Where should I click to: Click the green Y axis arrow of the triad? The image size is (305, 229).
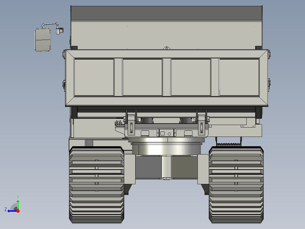(18, 205)
